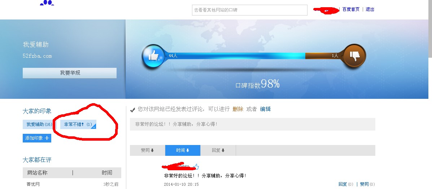This screenshot has height=189, width=432.
Task: Click the 52fzba.com site address
Action: click(37, 56)
